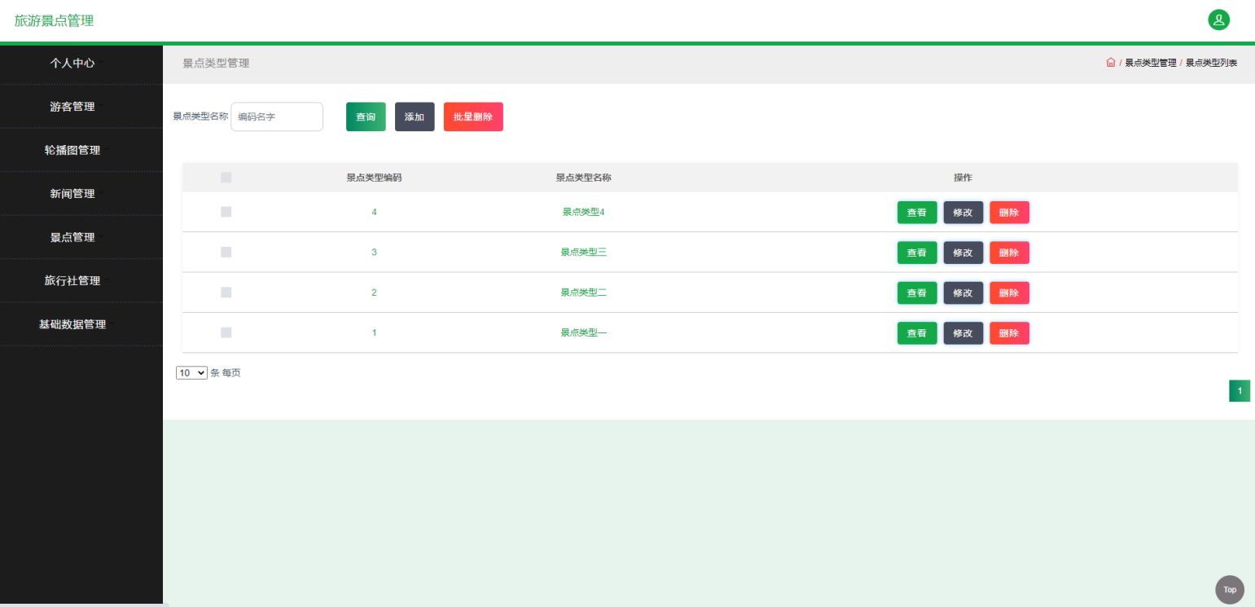
Task: Click 查看 for row 景点类型二
Action: pyautogui.click(x=917, y=293)
